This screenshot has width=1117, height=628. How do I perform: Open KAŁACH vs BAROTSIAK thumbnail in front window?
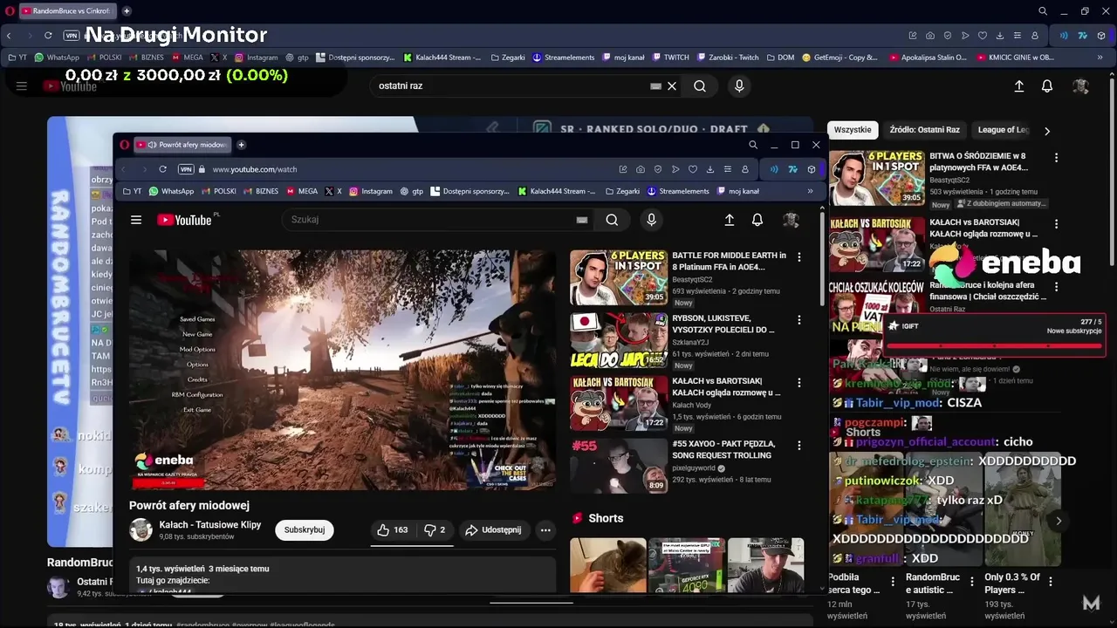tap(619, 403)
